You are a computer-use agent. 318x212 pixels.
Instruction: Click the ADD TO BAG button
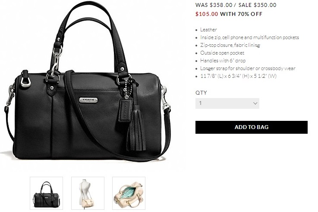point(252,127)
